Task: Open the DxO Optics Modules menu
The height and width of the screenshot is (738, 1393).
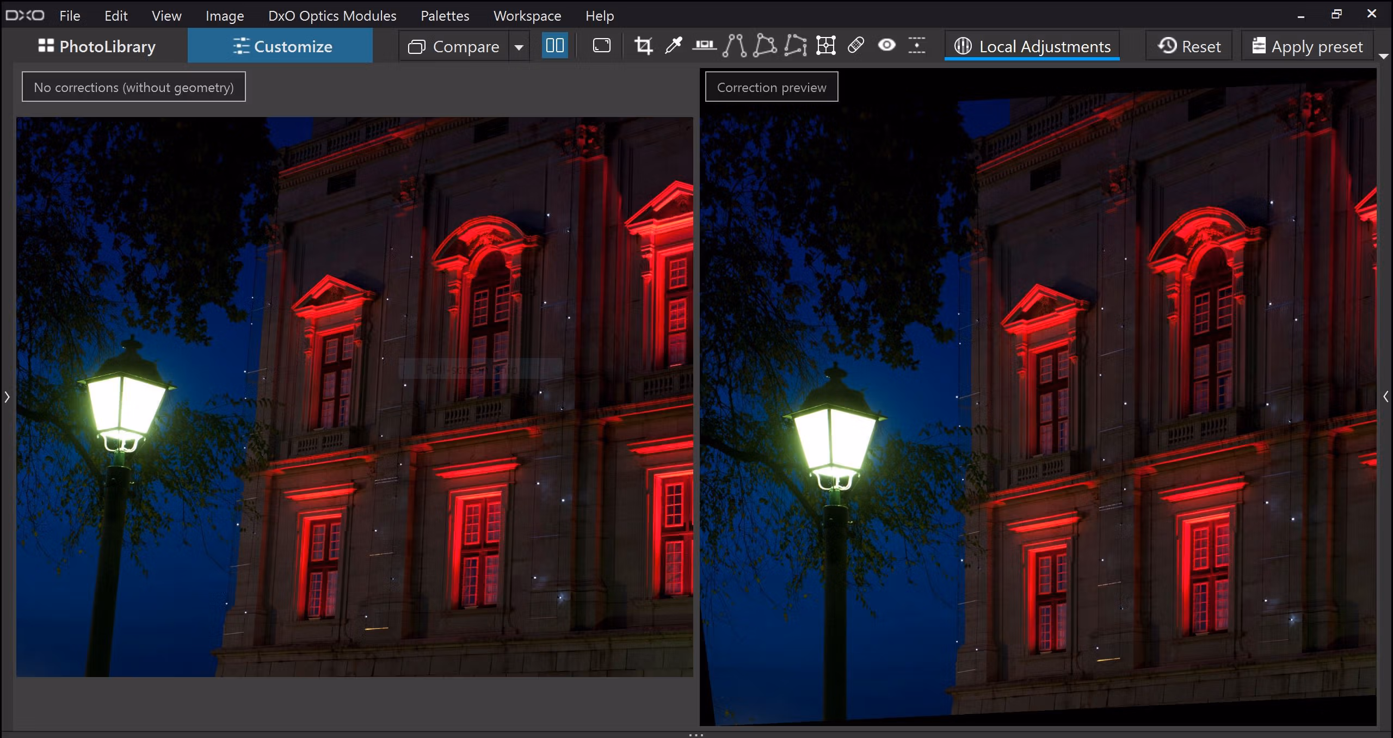Action: pyautogui.click(x=332, y=16)
